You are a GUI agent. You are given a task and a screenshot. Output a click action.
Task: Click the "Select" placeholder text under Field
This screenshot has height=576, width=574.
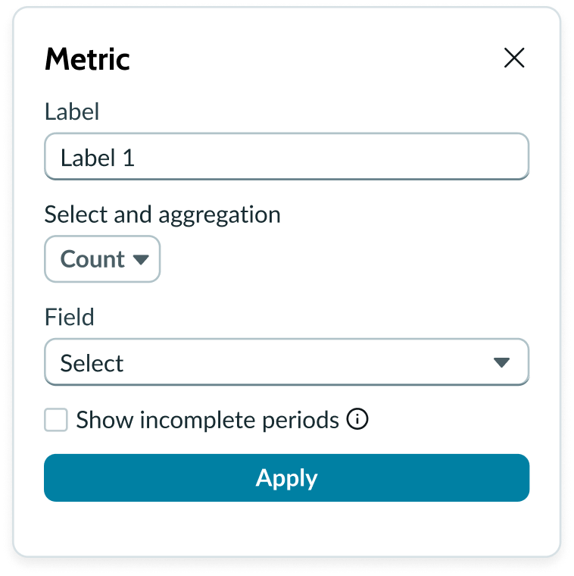92,363
